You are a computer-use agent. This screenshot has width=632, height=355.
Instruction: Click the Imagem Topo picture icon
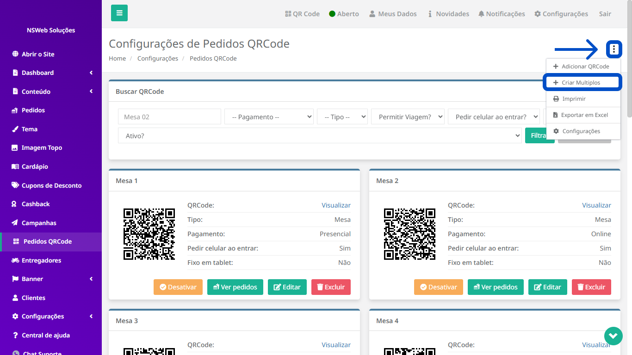click(x=15, y=148)
